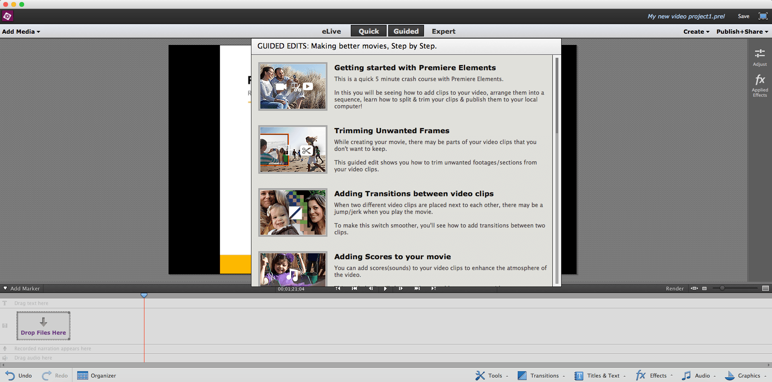The image size is (772, 382).
Task: Rewind the playback
Action: click(354, 289)
